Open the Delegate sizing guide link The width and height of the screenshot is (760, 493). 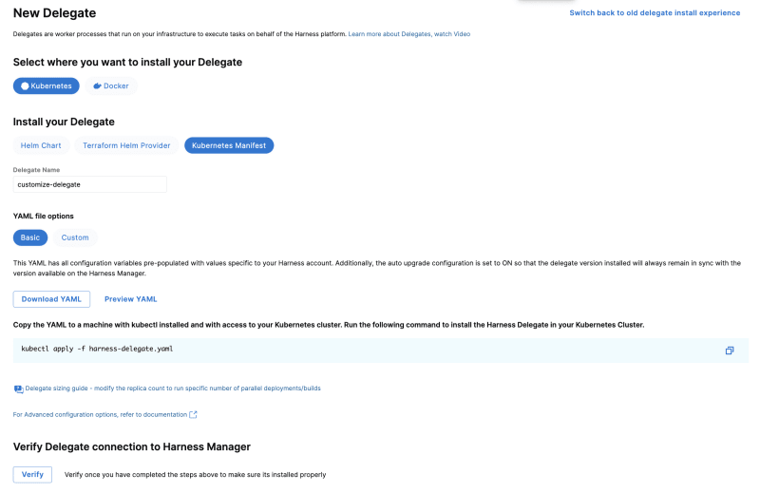tap(173, 389)
